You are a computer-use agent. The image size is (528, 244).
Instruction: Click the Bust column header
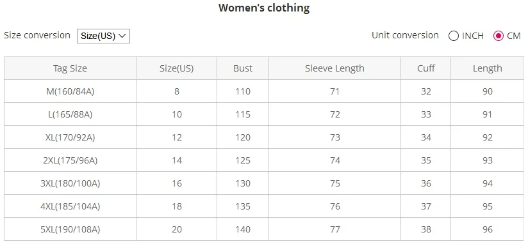(243, 68)
